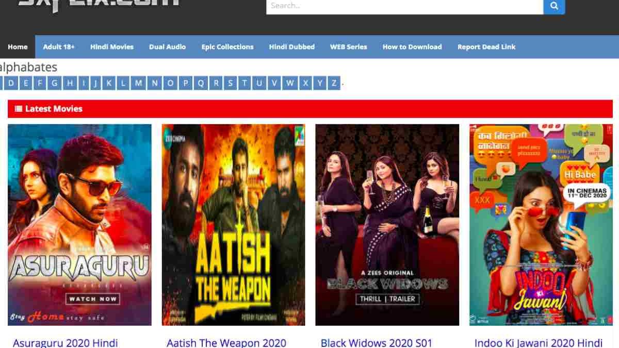The image size is (619, 348).
Task: Filter movies by letter J
Action: [x=95, y=83]
